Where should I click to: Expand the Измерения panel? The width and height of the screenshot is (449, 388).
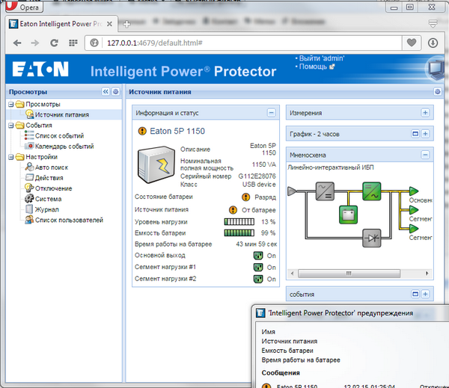tap(425, 113)
